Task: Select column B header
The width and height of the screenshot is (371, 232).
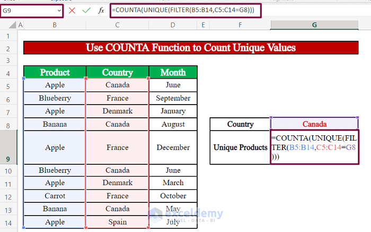Action: tap(55, 25)
